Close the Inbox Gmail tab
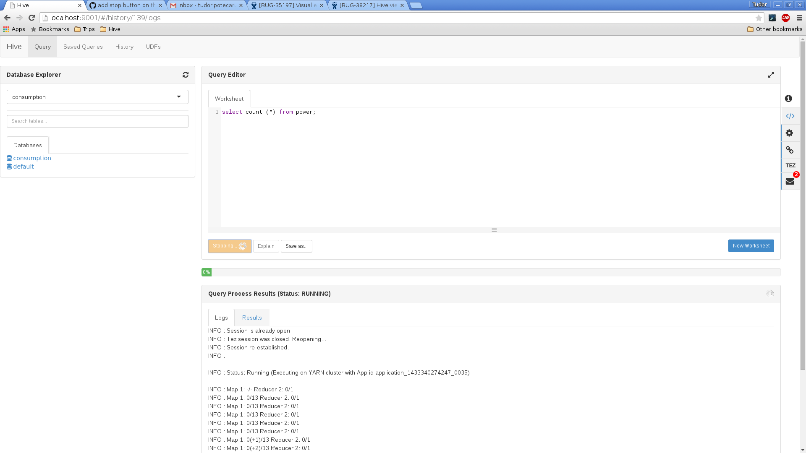This screenshot has height=453, width=806. coord(241,5)
